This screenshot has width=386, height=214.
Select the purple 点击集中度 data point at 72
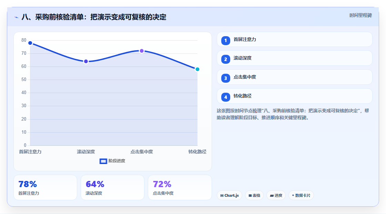point(142,51)
